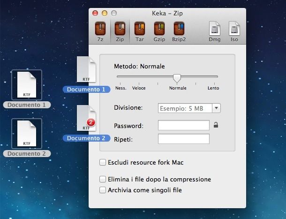
Task: Select the Dmg disk image format
Action: 215,29
